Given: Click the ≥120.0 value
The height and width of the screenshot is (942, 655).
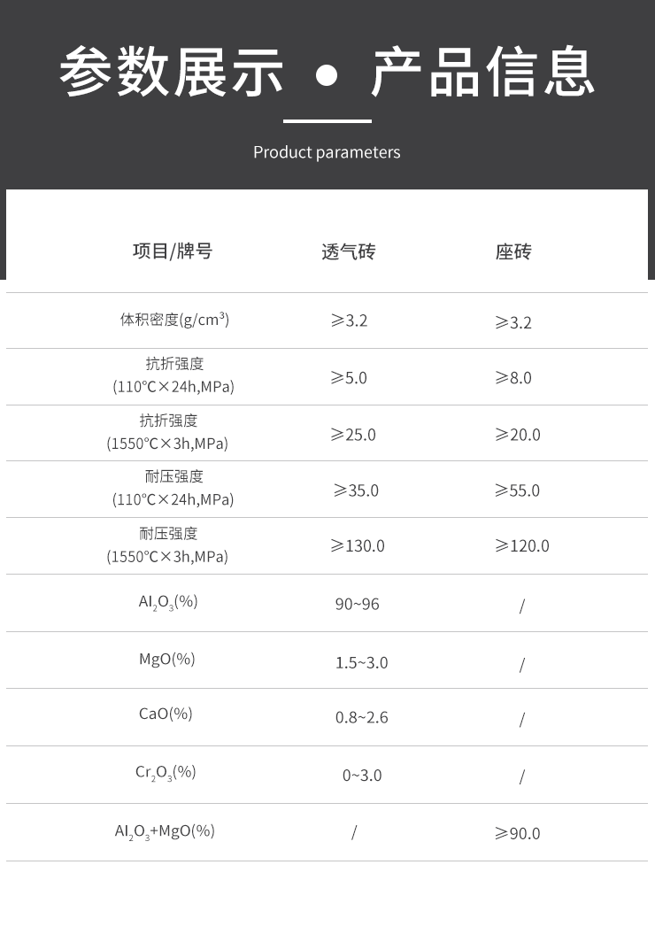Looking at the screenshot, I should [522, 546].
